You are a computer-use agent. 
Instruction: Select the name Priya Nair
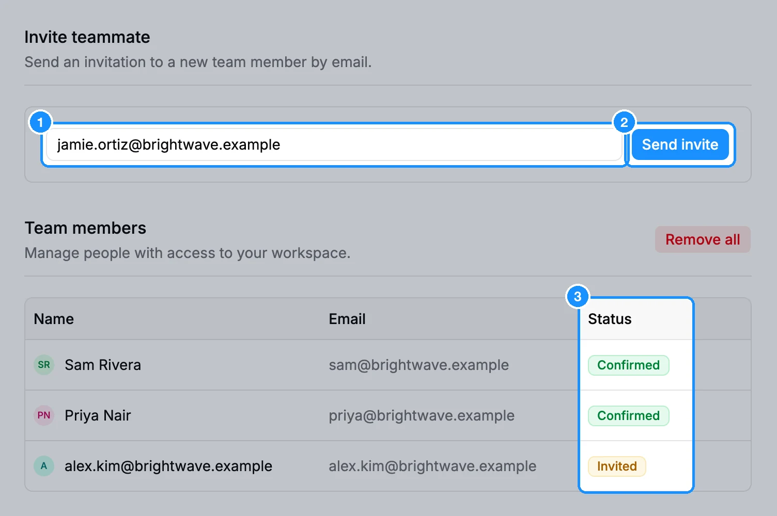pos(98,415)
